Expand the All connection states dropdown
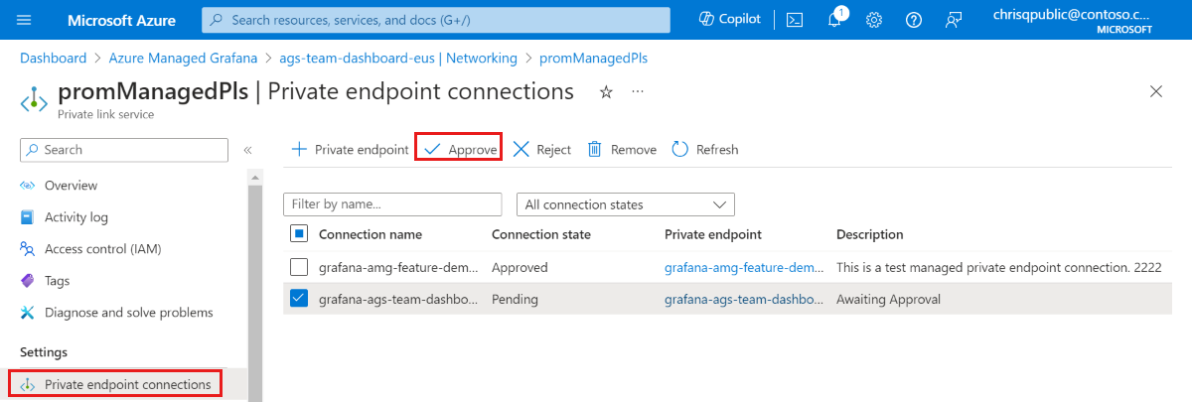Viewport: 1192px width, 402px height. coord(626,204)
